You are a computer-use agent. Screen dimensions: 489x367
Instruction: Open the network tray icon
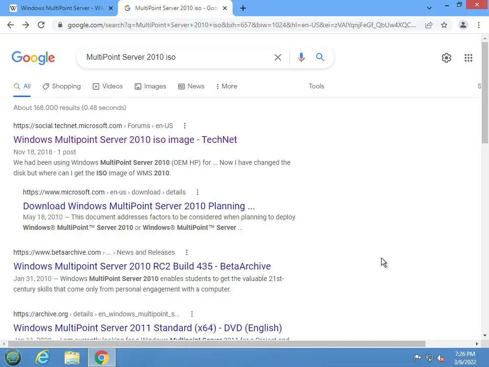(x=429, y=358)
